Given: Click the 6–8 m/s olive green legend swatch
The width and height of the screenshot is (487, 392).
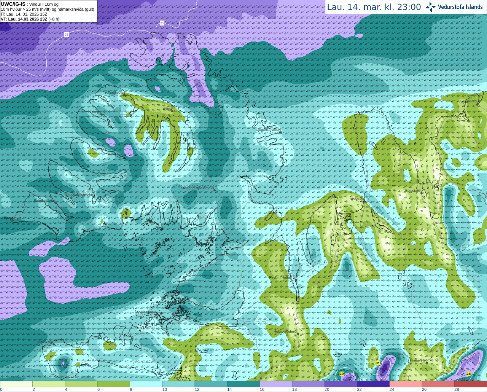Looking at the screenshot, I should coord(114,384).
